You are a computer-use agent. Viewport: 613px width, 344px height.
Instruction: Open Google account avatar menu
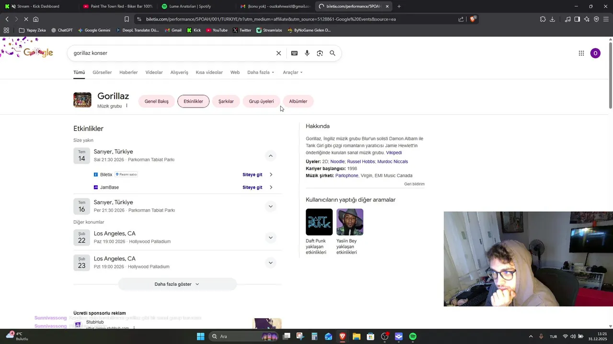point(595,53)
